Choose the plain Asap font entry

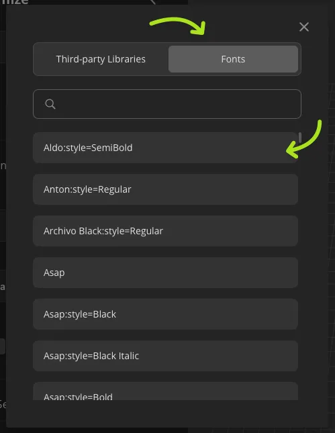pos(165,273)
